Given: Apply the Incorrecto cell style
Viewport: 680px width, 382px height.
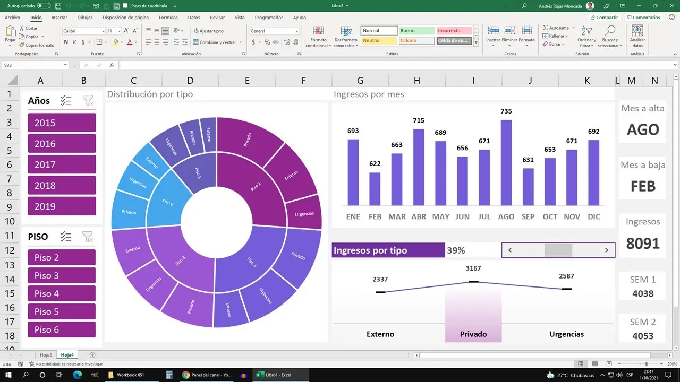Looking at the screenshot, I should [452, 30].
